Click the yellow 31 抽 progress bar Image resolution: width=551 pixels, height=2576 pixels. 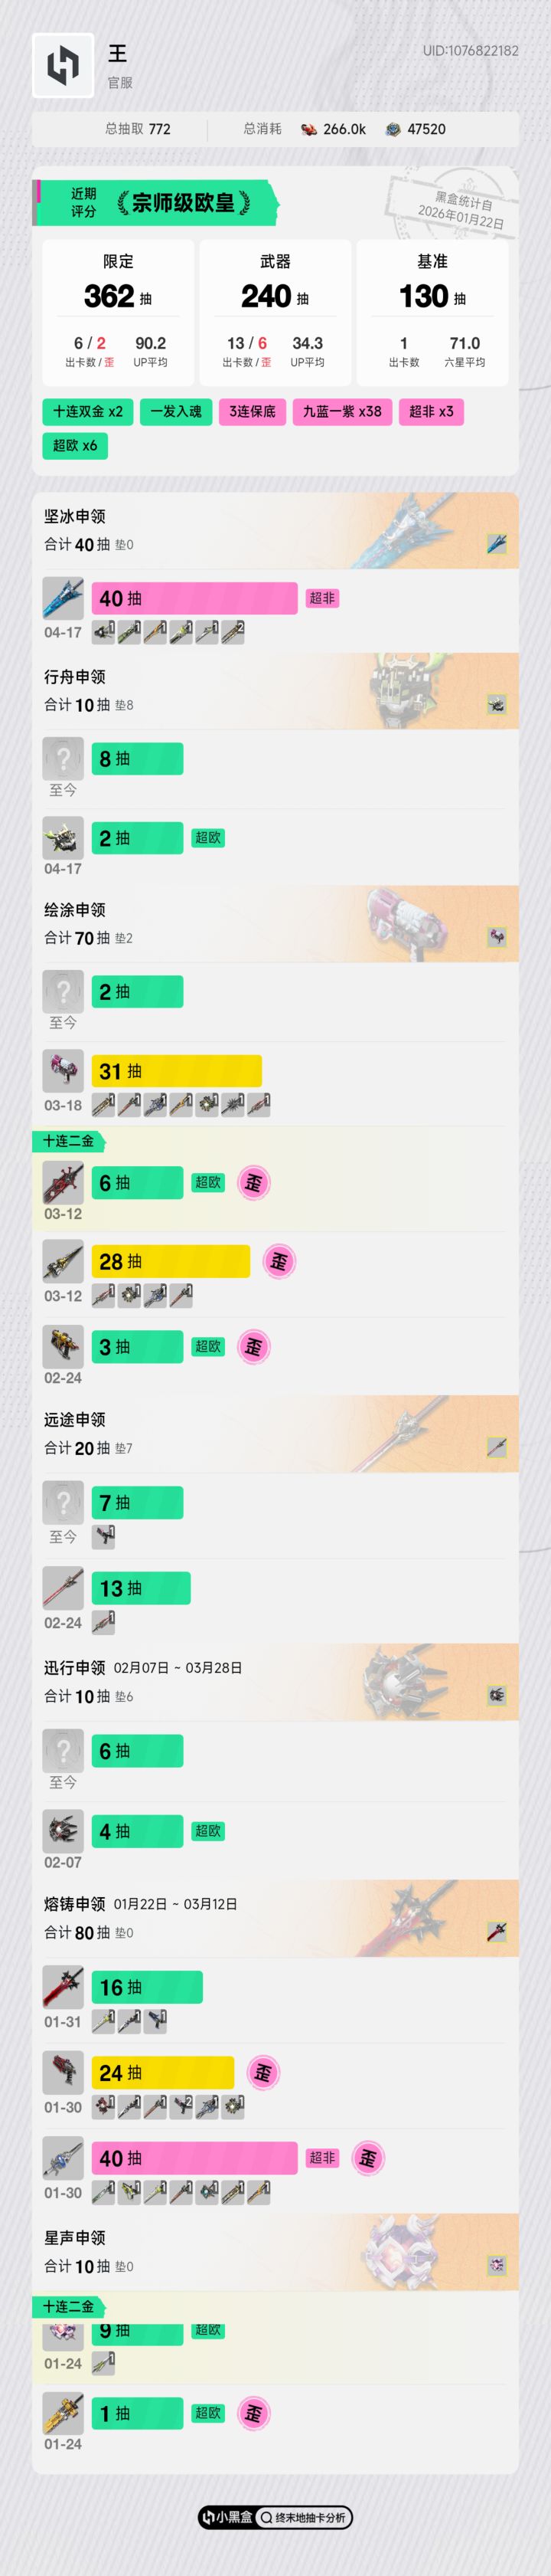point(176,1071)
